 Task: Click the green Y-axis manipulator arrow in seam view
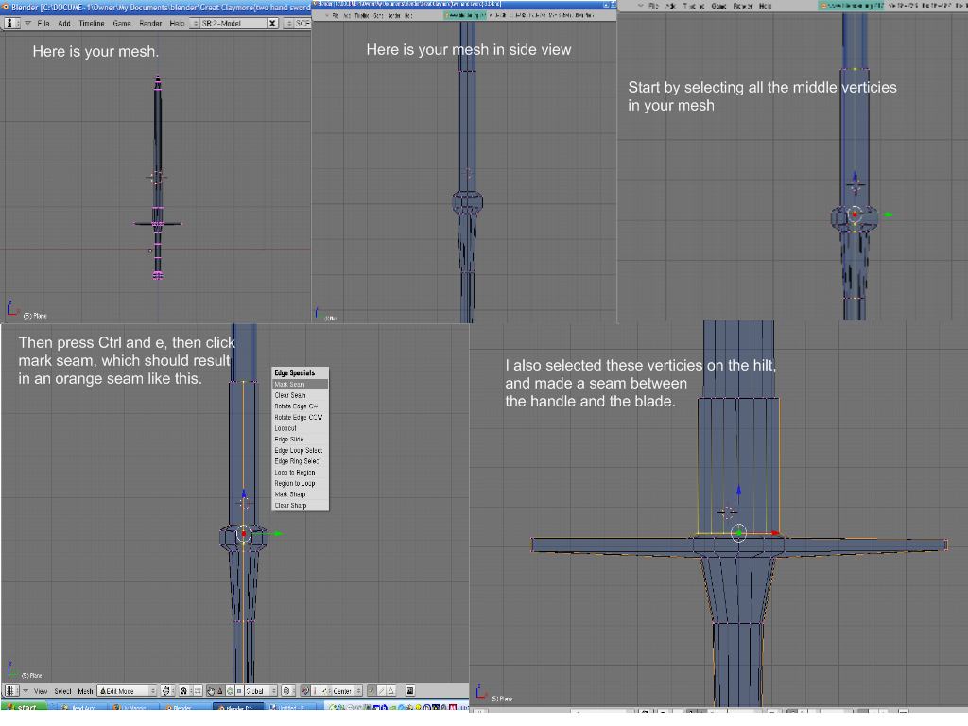tap(277, 533)
